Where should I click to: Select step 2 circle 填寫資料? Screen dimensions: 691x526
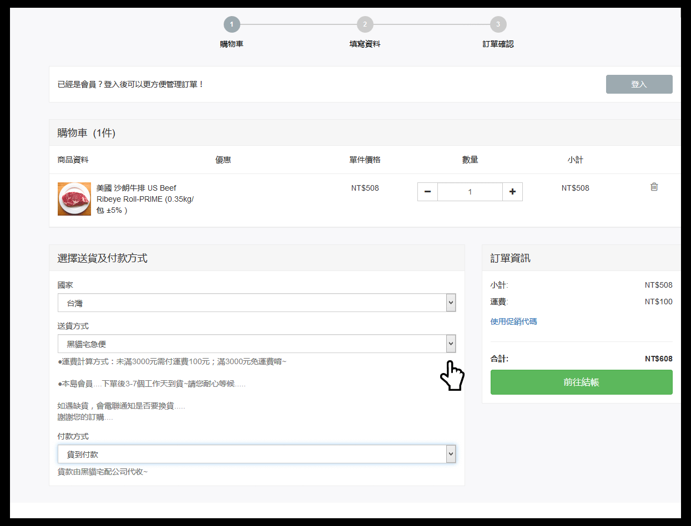tap(365, 24)
